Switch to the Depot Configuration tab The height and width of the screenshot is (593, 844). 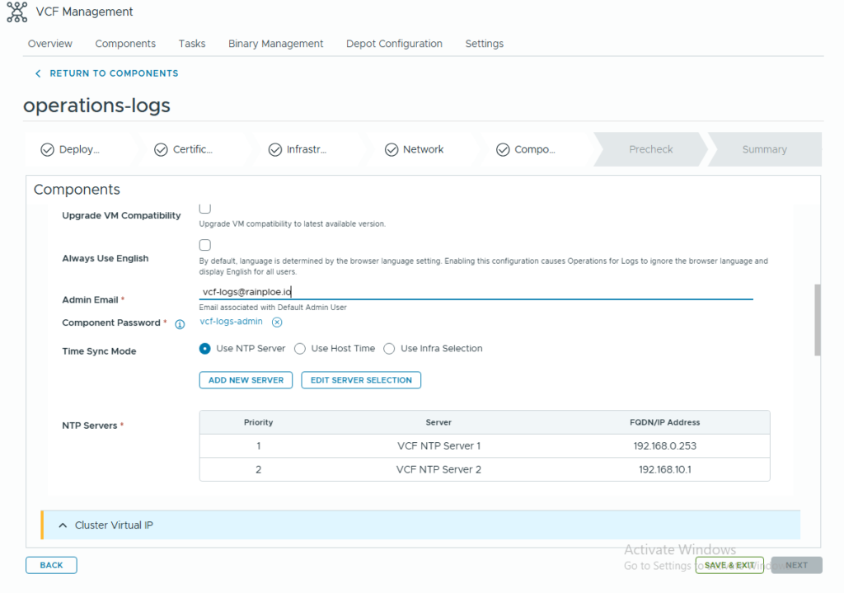pos(394,44)
